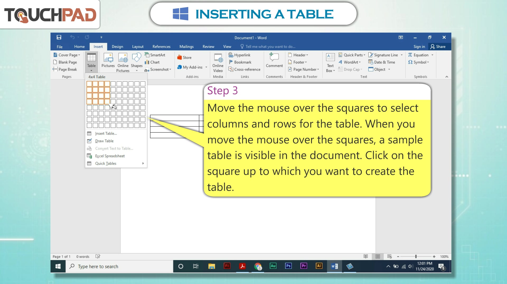Insert a Page Break
507x284 pixels.
coord(65,69)
